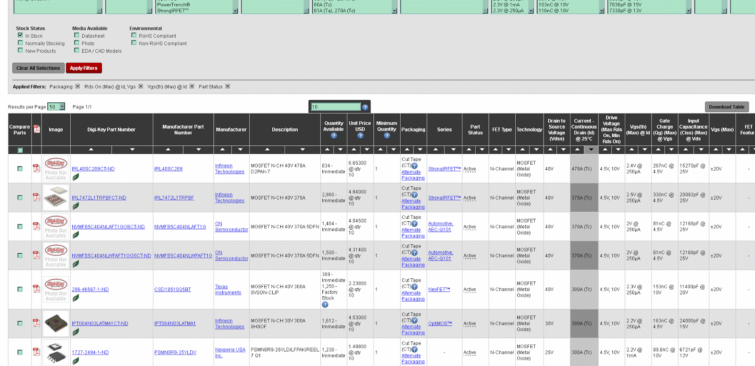The image size is (755, 366).
Task: Tick compare checkbox for IRL40SC209CT-ND
Action: click(x=20, y=168)
